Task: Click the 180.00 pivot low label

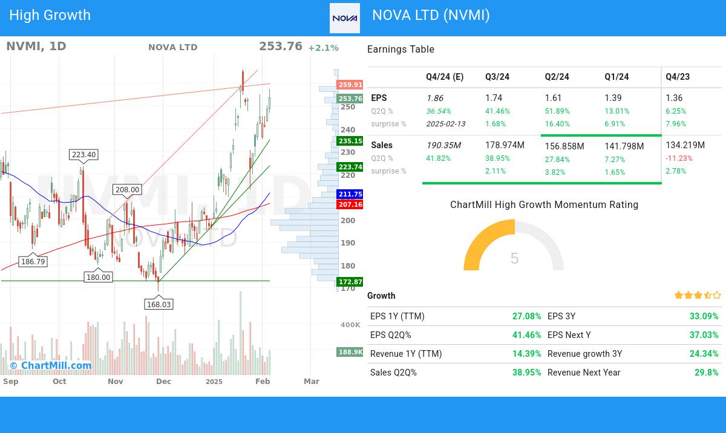Action: point(98,278)
